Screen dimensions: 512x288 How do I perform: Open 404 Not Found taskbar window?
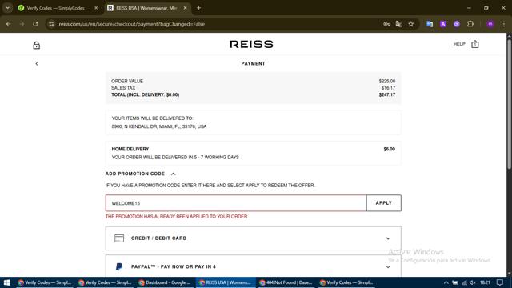click(x=286, y=282)
